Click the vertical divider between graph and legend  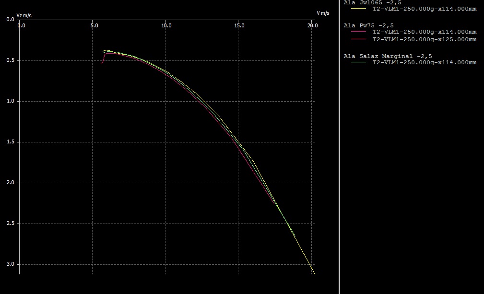(x=339, y=147)
